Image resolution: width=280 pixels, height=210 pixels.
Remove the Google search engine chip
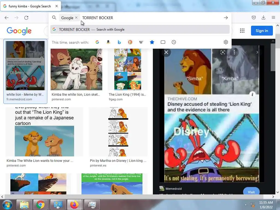76,17
